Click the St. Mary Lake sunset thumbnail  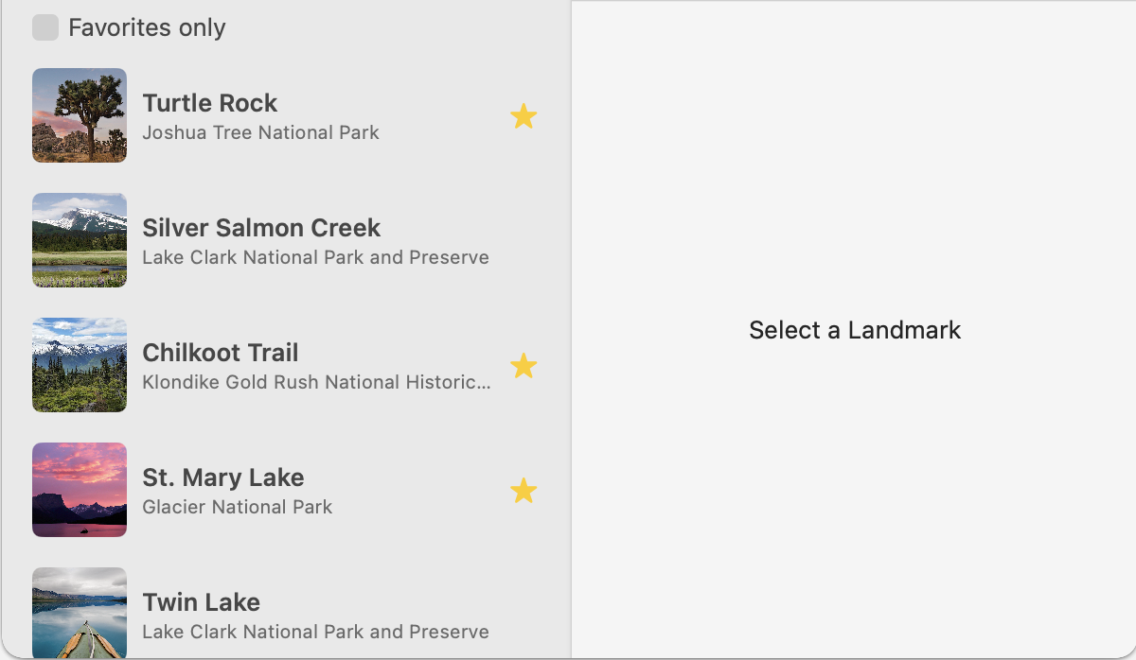click(80, 490)
